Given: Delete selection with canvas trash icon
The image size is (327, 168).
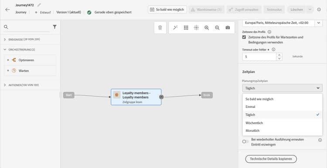Looking at the screenshot, I should 160,28.
